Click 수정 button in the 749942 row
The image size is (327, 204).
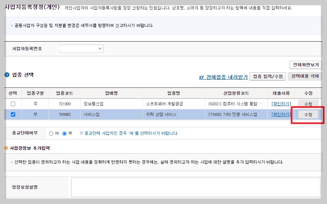click(308, 115)
